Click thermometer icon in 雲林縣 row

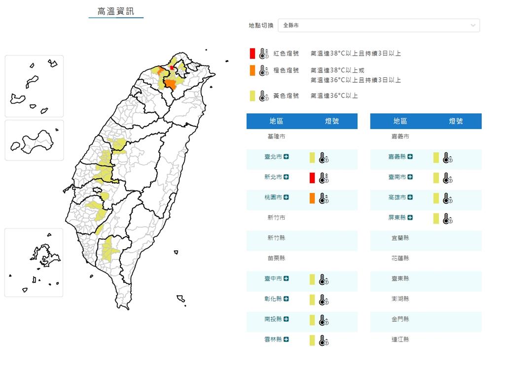[324, 340]
